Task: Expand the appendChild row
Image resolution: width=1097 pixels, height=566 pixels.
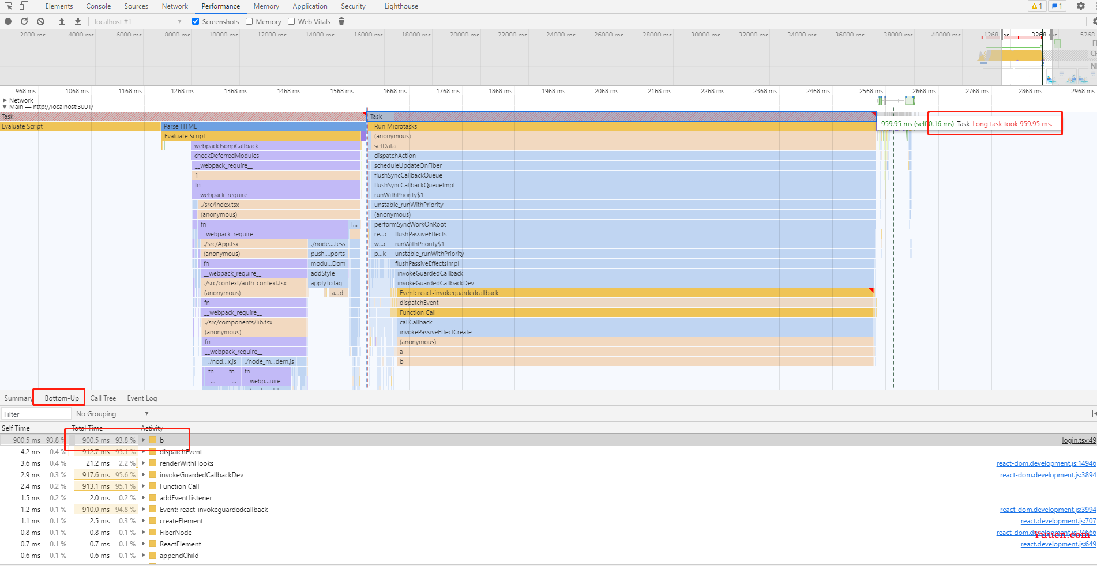Action: [144, 556]
